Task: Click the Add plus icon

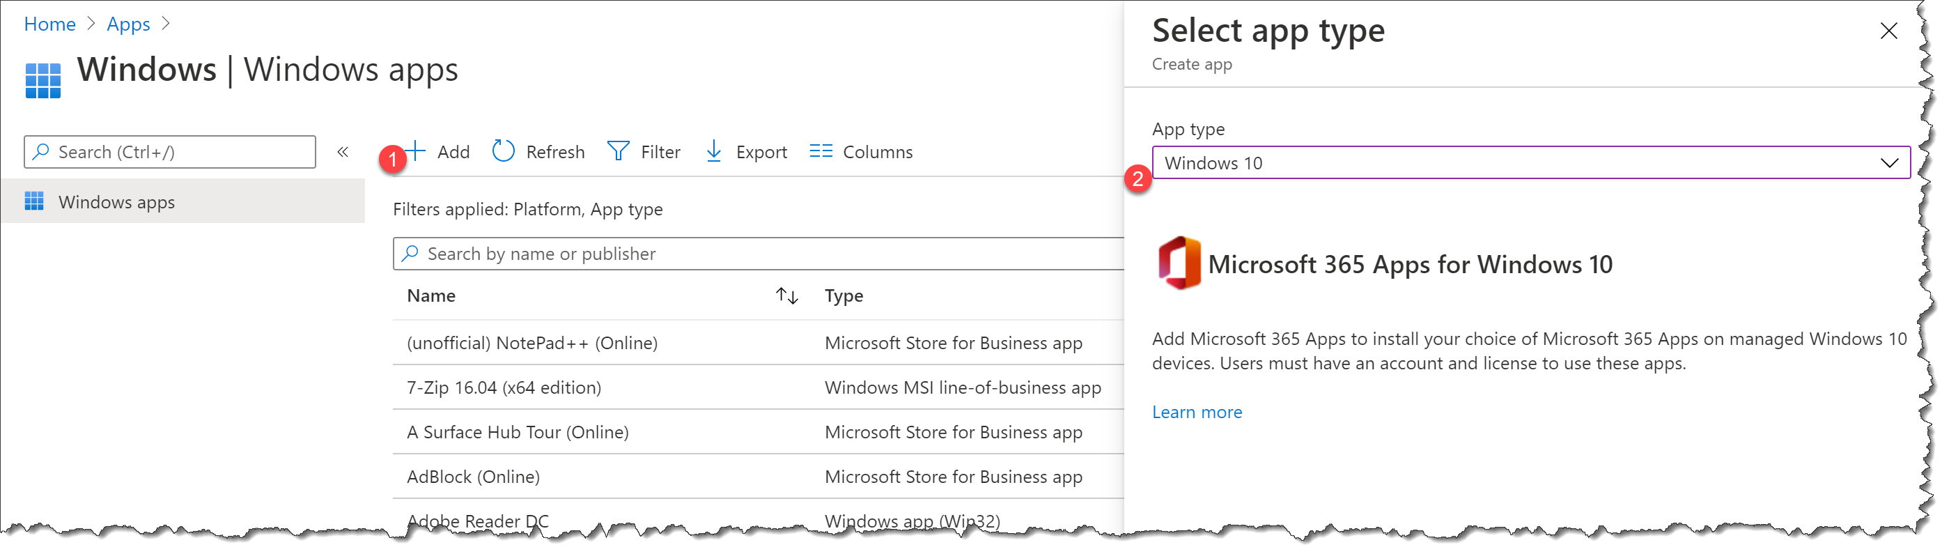Action: [416, 151]
